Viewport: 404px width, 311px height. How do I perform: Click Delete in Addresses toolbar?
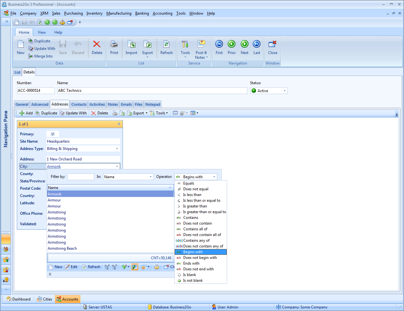100,113
